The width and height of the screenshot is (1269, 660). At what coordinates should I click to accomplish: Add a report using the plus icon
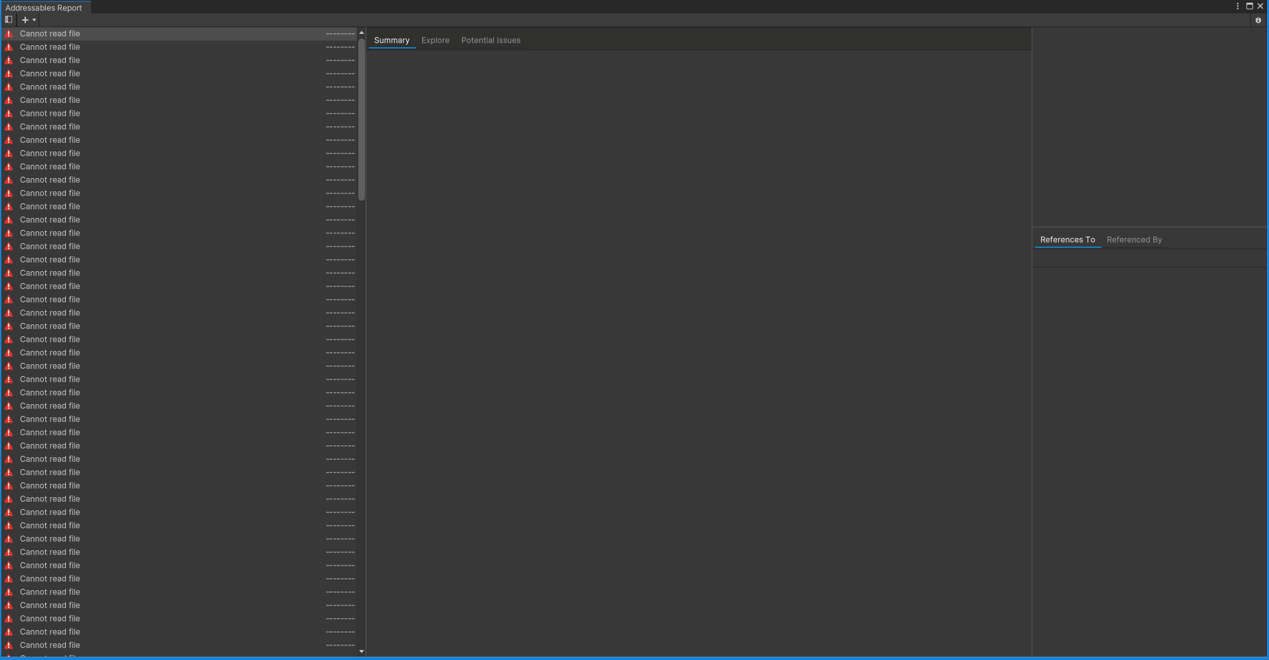[x=24, y=20]
